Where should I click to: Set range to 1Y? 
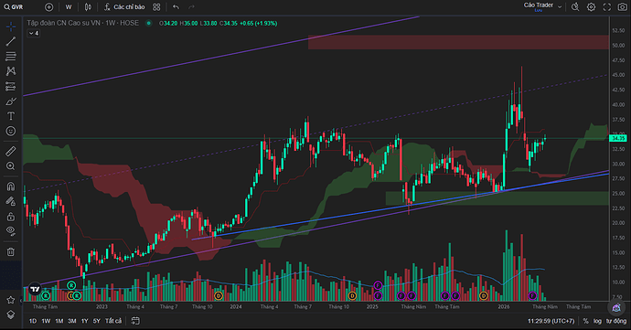click(84, 321)
